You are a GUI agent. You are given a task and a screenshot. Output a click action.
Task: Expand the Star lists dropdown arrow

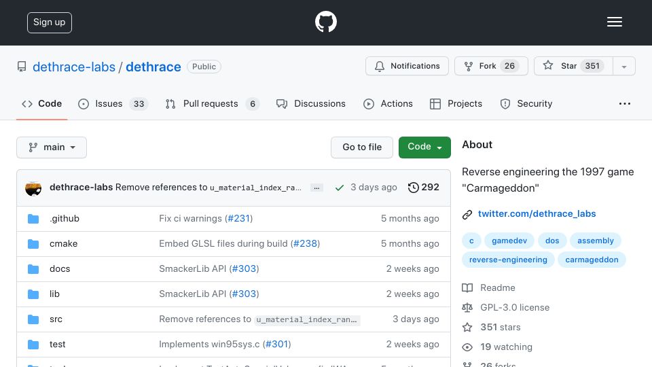point(624,67)
